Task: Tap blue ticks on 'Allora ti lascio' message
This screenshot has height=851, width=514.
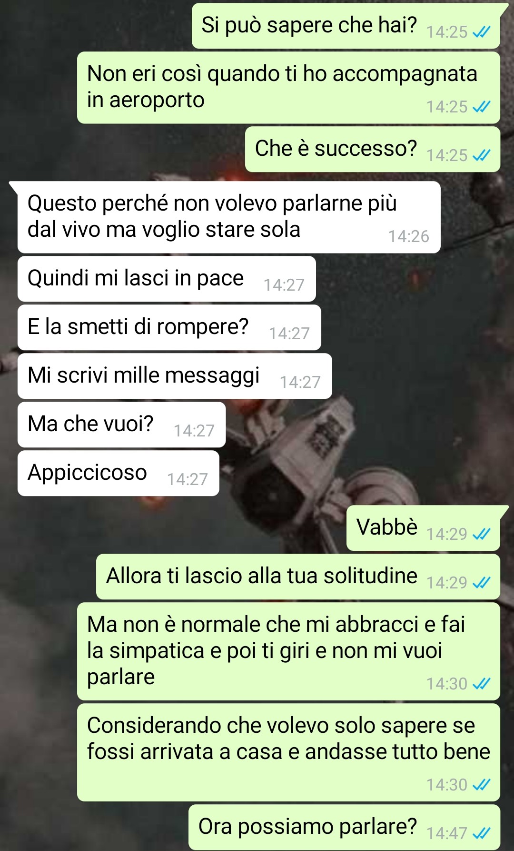Action: [481, 583]
